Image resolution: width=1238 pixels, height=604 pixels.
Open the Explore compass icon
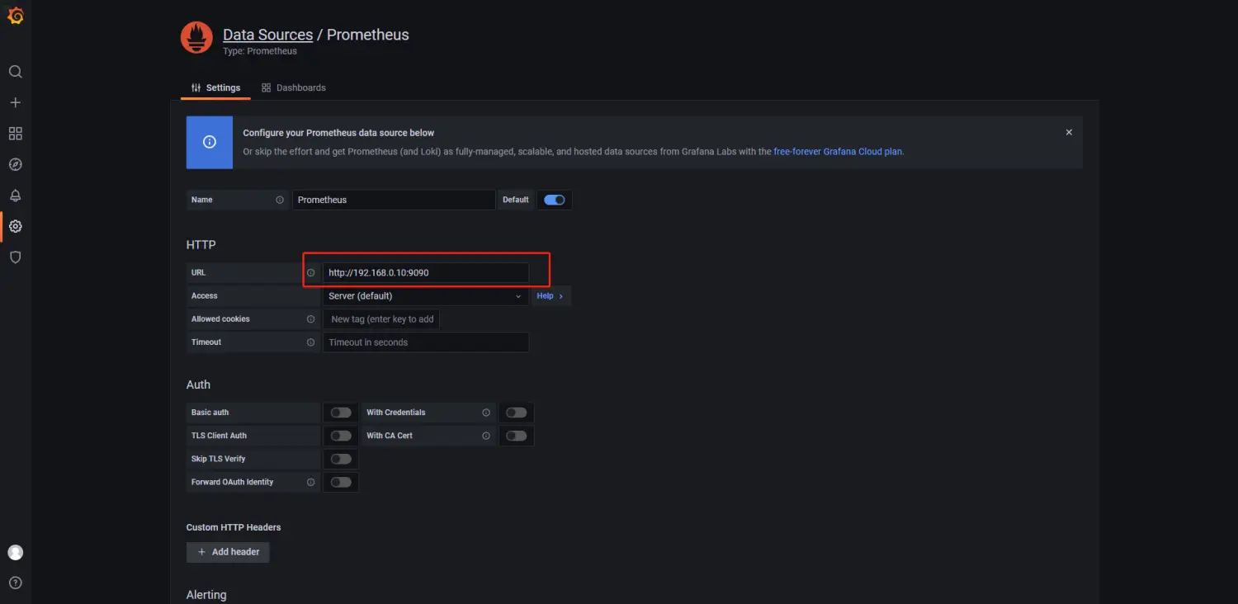click(x=15, y=164)
